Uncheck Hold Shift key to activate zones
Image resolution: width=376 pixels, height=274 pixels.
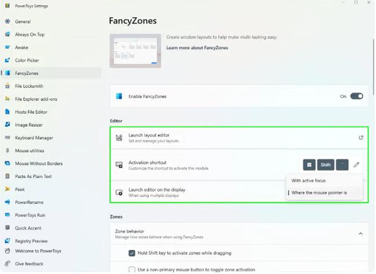click(132, 253)
